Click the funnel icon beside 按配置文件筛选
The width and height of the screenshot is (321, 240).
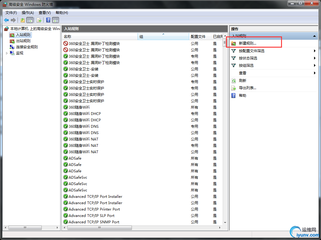[234, 51]
